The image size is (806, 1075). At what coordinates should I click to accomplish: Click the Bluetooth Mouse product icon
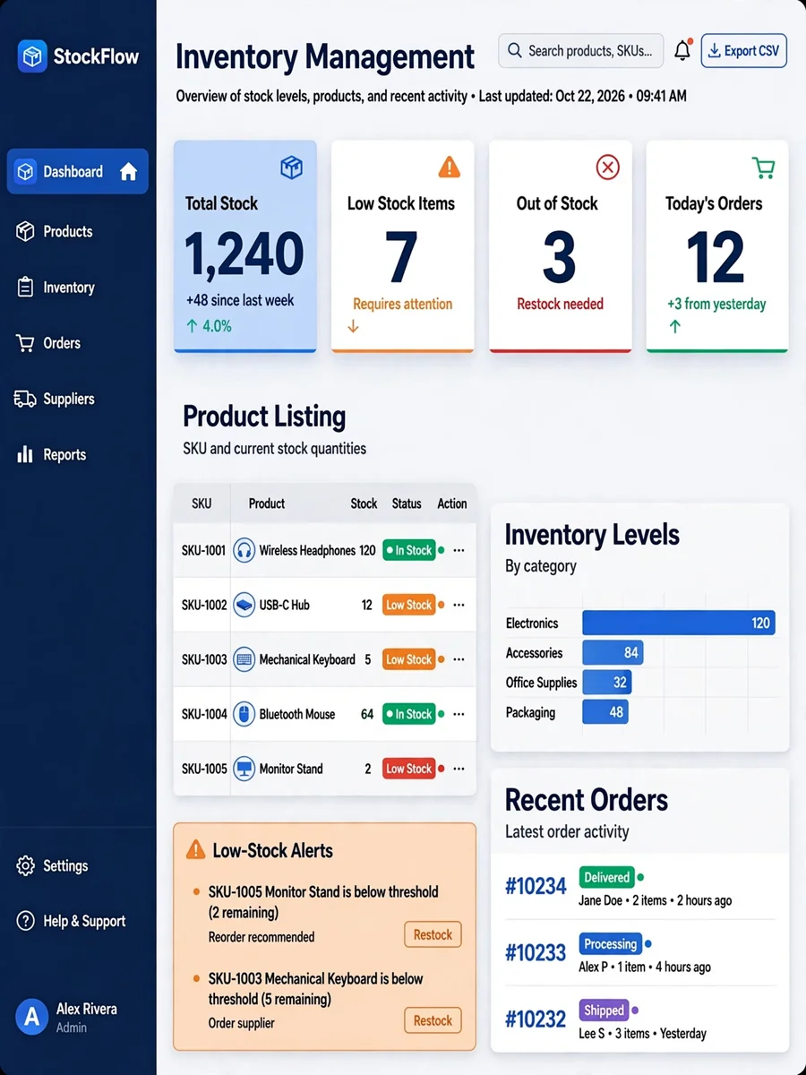[244, 714]
